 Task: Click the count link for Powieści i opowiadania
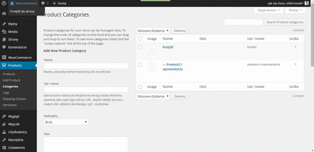(x=295, y=64)
